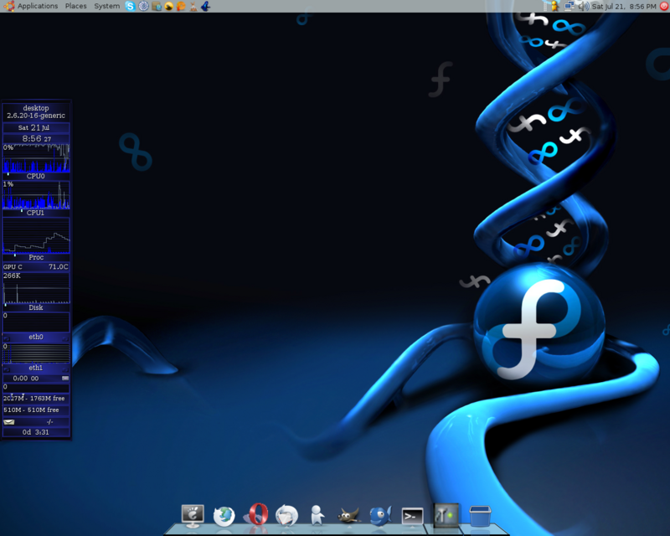This screenshot has width=670, height=536.
Task: Open the Places menu
Action: [x=75, y=6]
